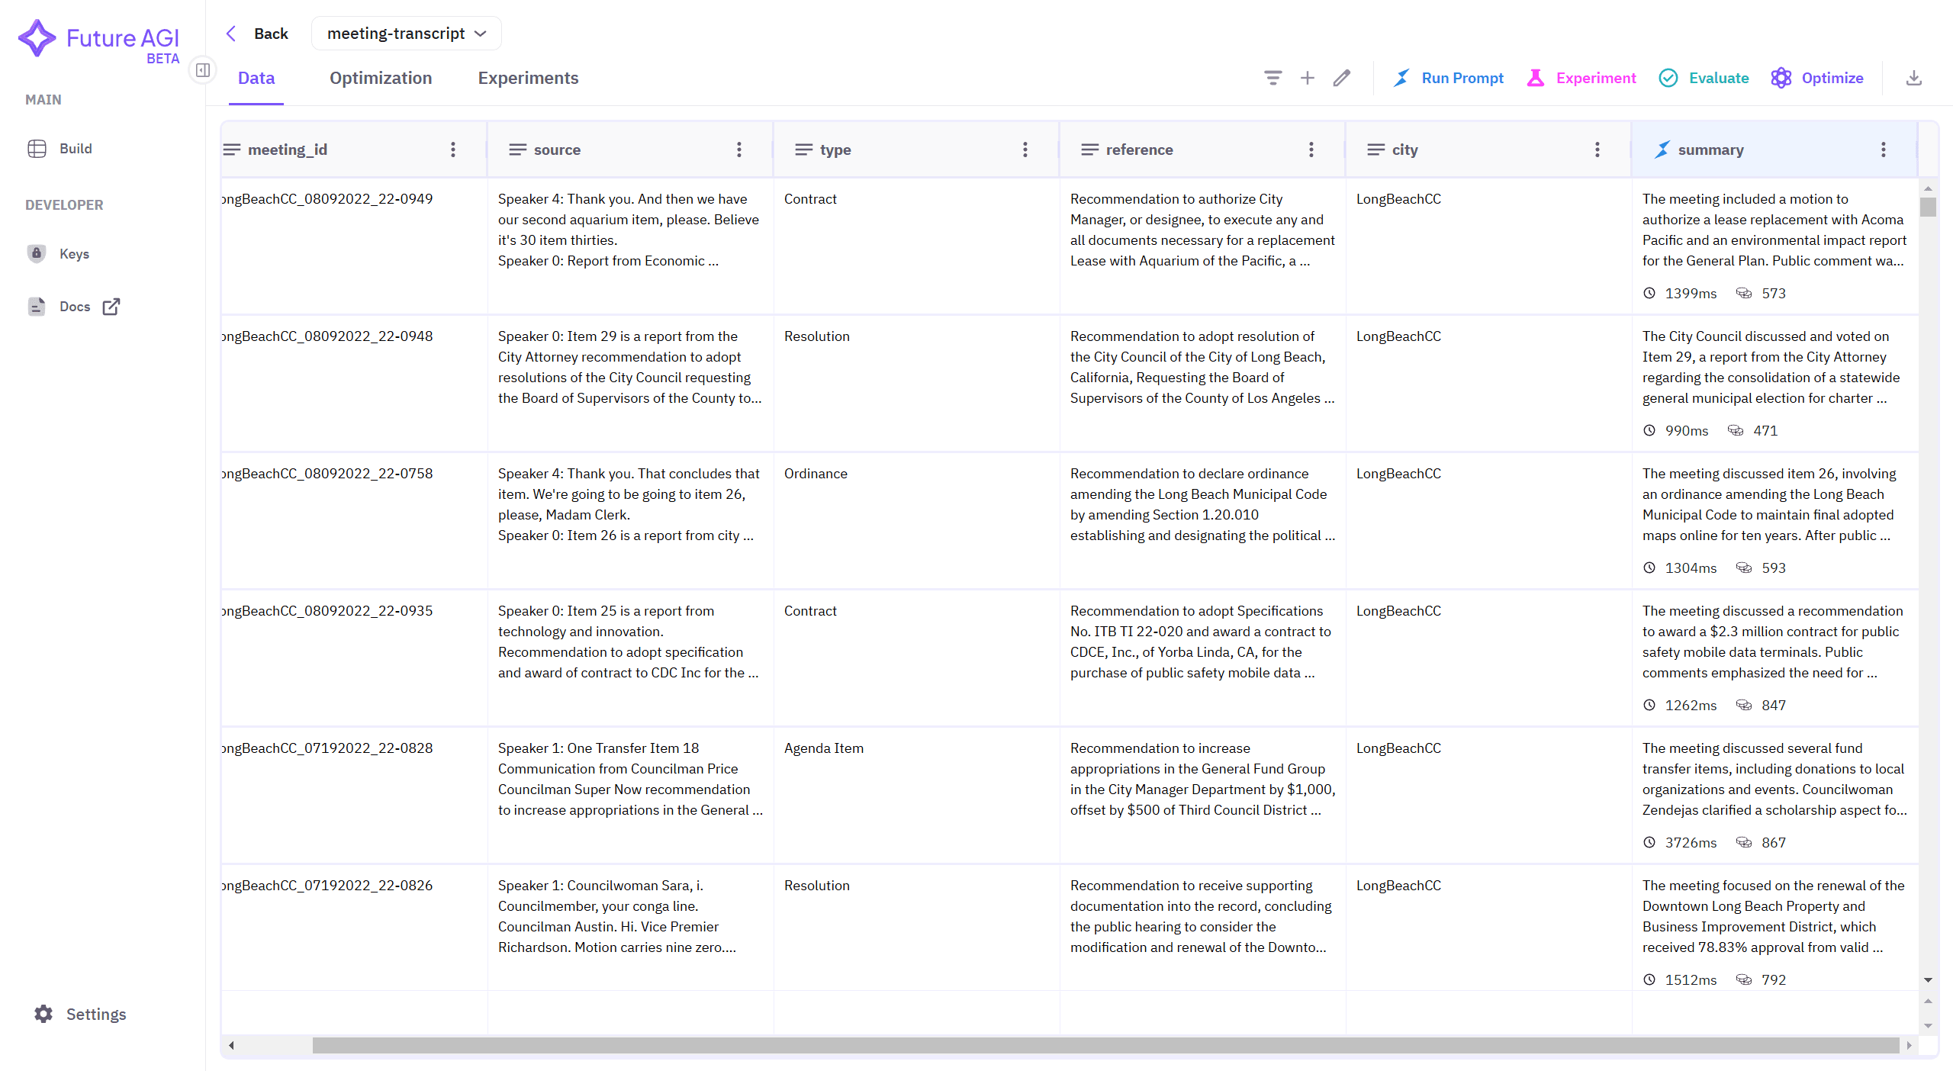The height and width of the screenshot is (1071, 1953).
Task: Click the edit pencil icon in toolbar
Action: [1343, 78]
